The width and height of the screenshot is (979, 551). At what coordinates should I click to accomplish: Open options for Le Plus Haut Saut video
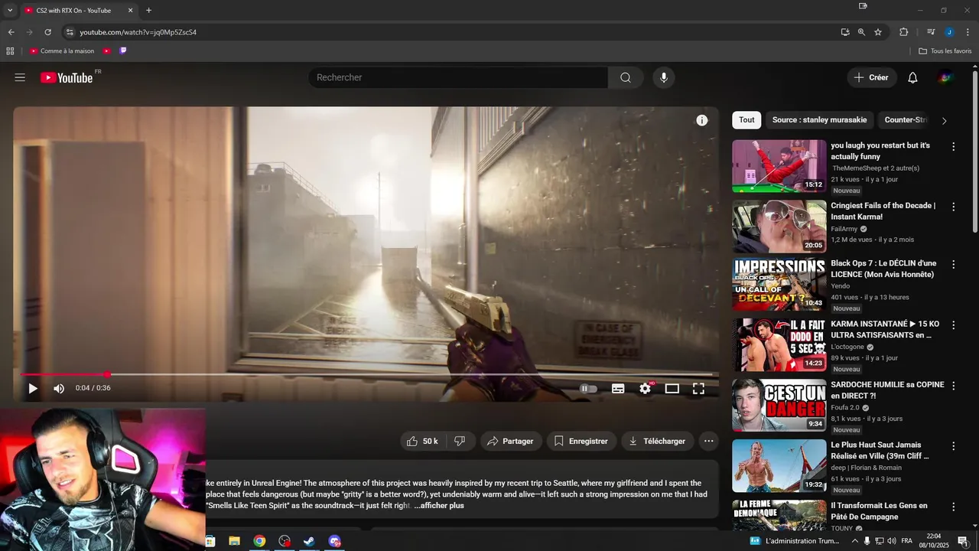click(953, 446)
